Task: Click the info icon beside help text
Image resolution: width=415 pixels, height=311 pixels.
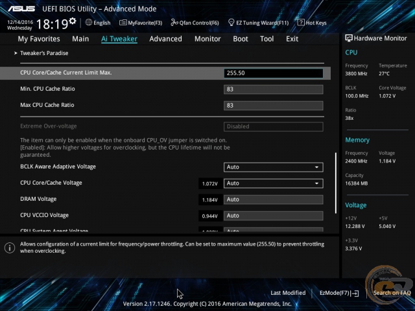Action: pyautogui.click(x=10, y=248)
